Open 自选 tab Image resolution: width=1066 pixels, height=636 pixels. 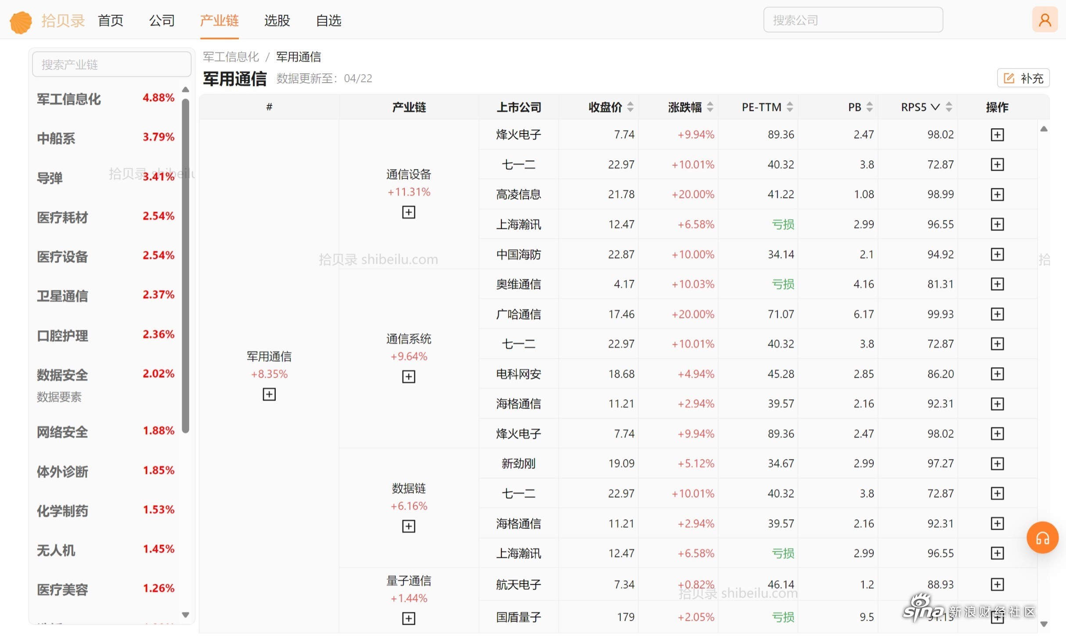(x=329, y=20)
